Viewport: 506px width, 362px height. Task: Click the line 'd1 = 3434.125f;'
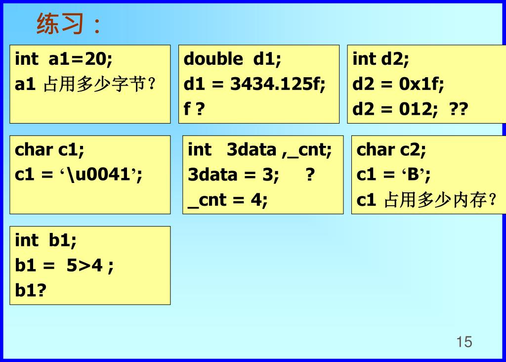pyautogui.click(x=254, y=84)
